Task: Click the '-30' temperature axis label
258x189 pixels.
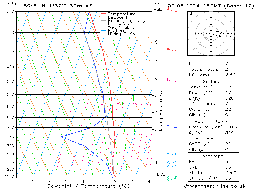Action: (x=31, y=182)
